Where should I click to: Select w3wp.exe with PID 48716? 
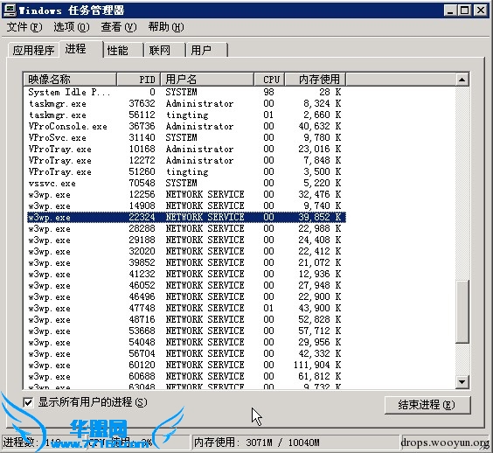click(186, 319)
